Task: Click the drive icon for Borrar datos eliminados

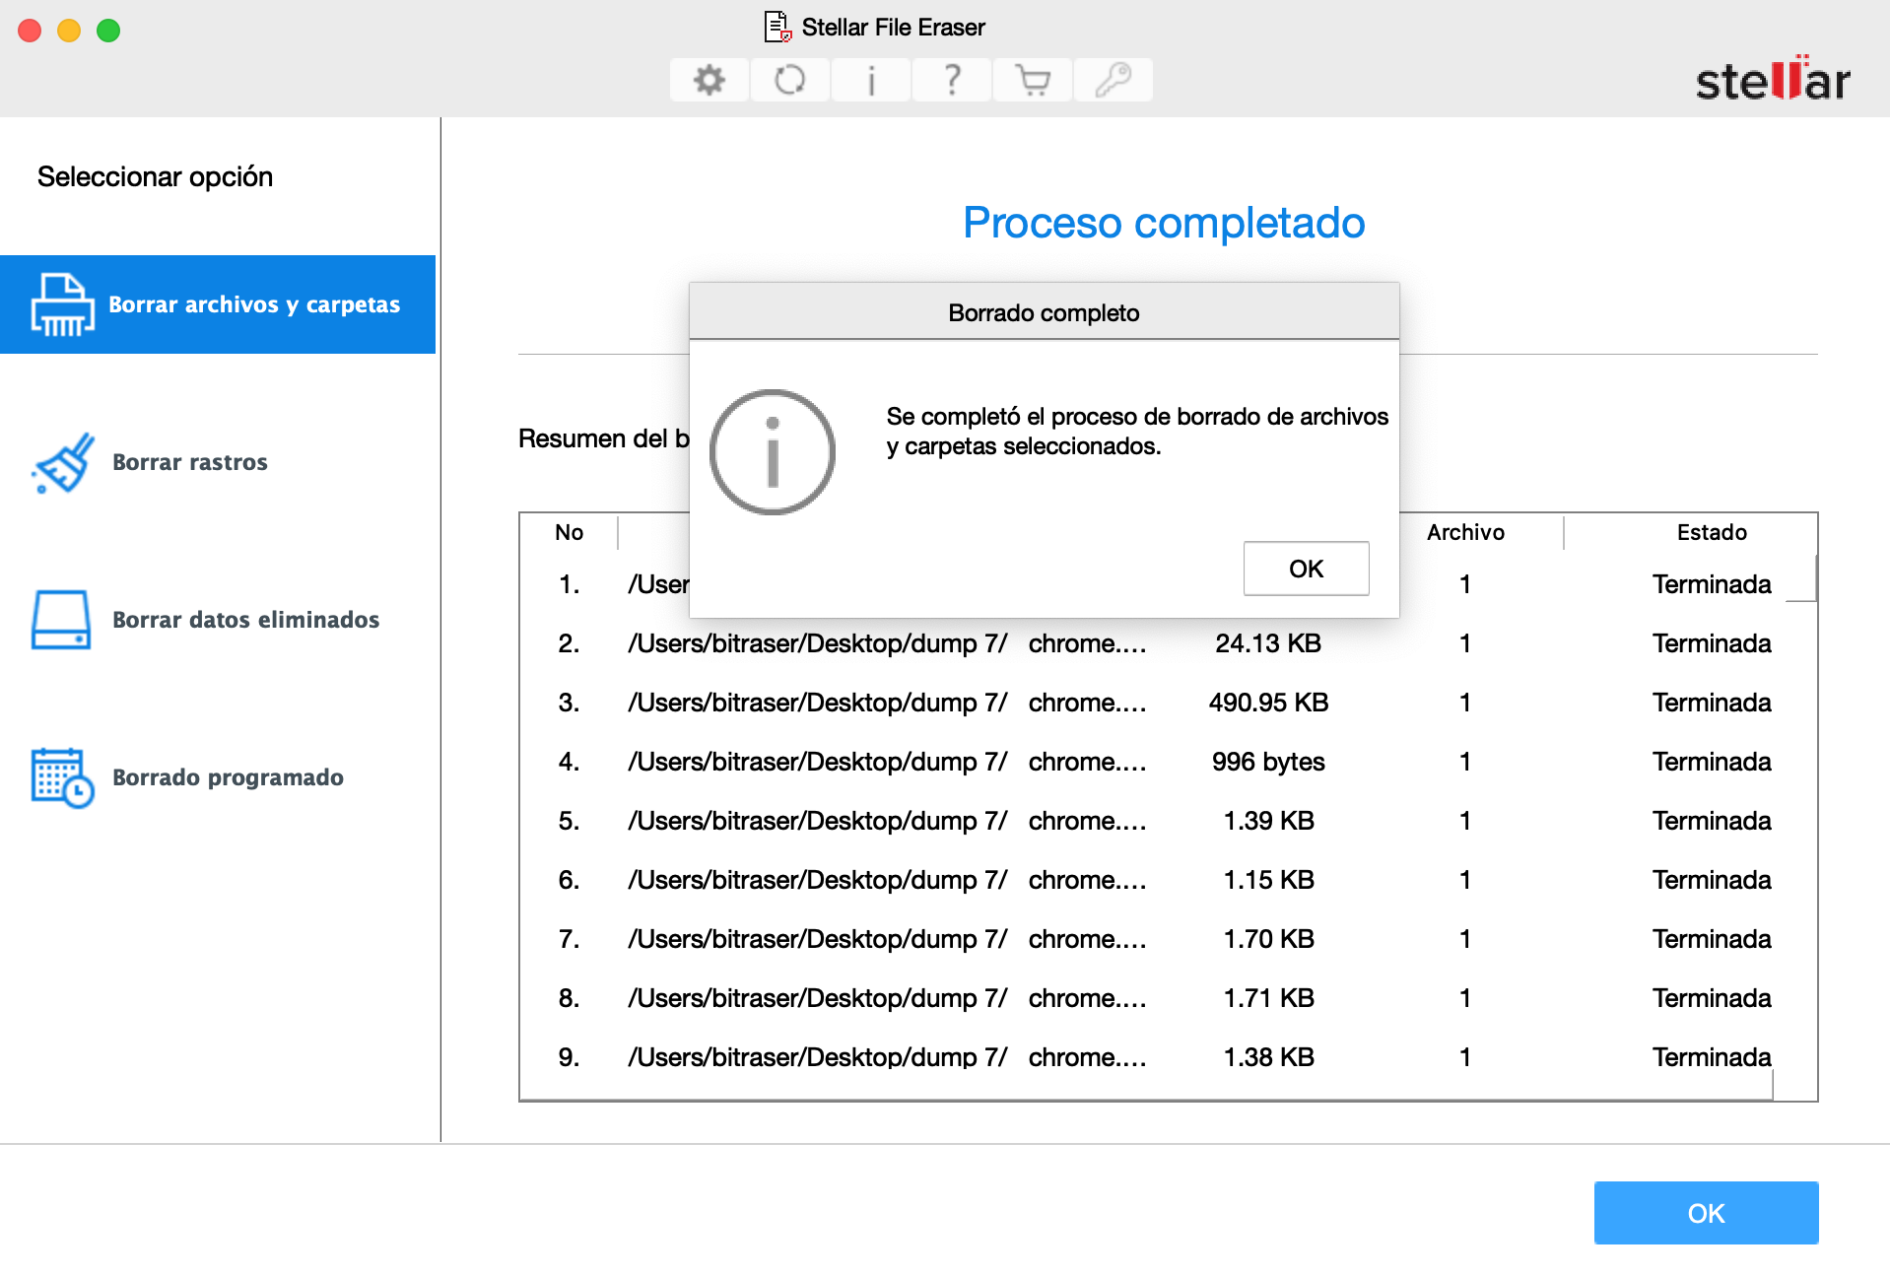Action: click(61, 620)
